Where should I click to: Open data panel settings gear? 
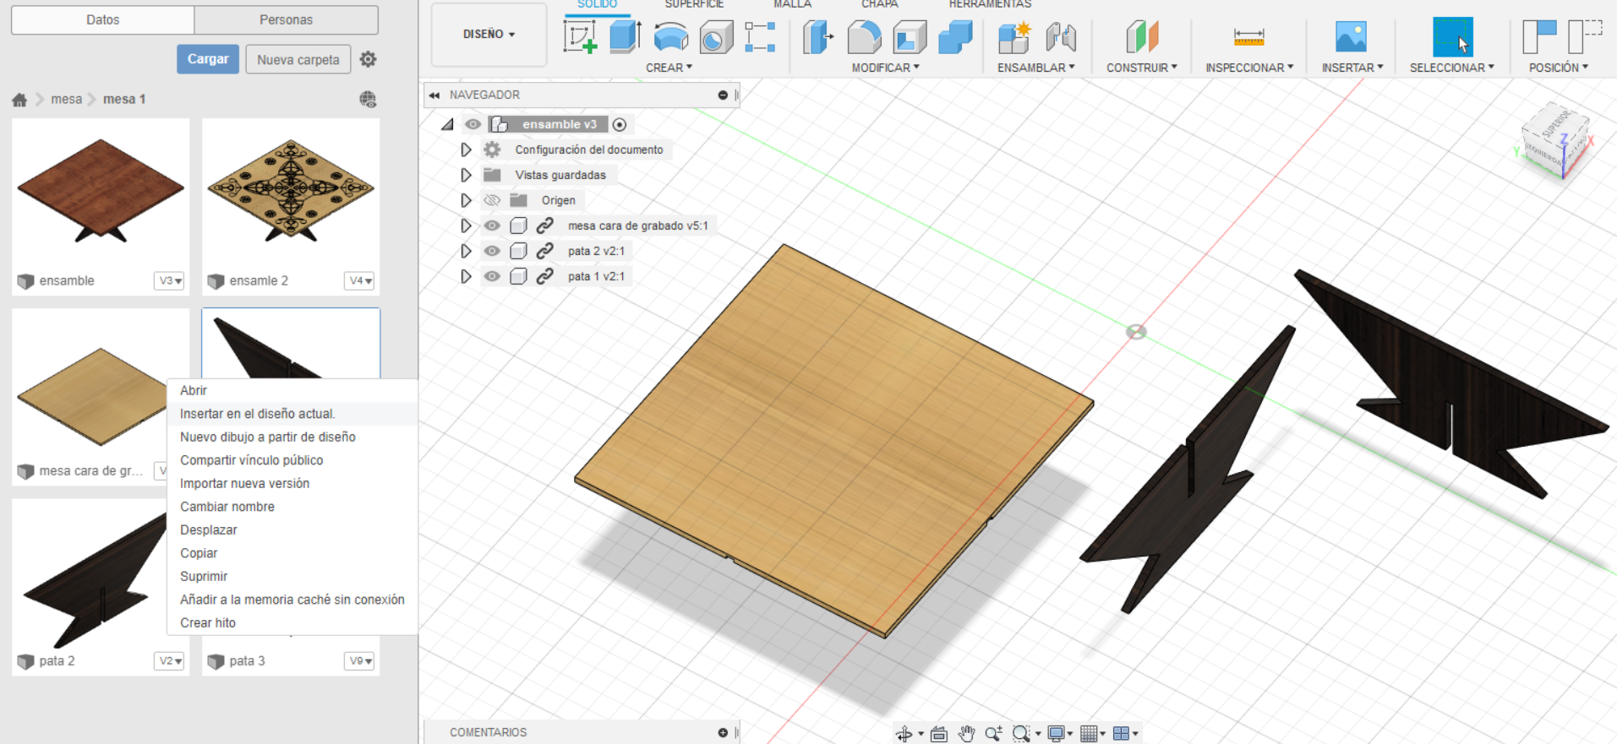(x=368, y=59)
